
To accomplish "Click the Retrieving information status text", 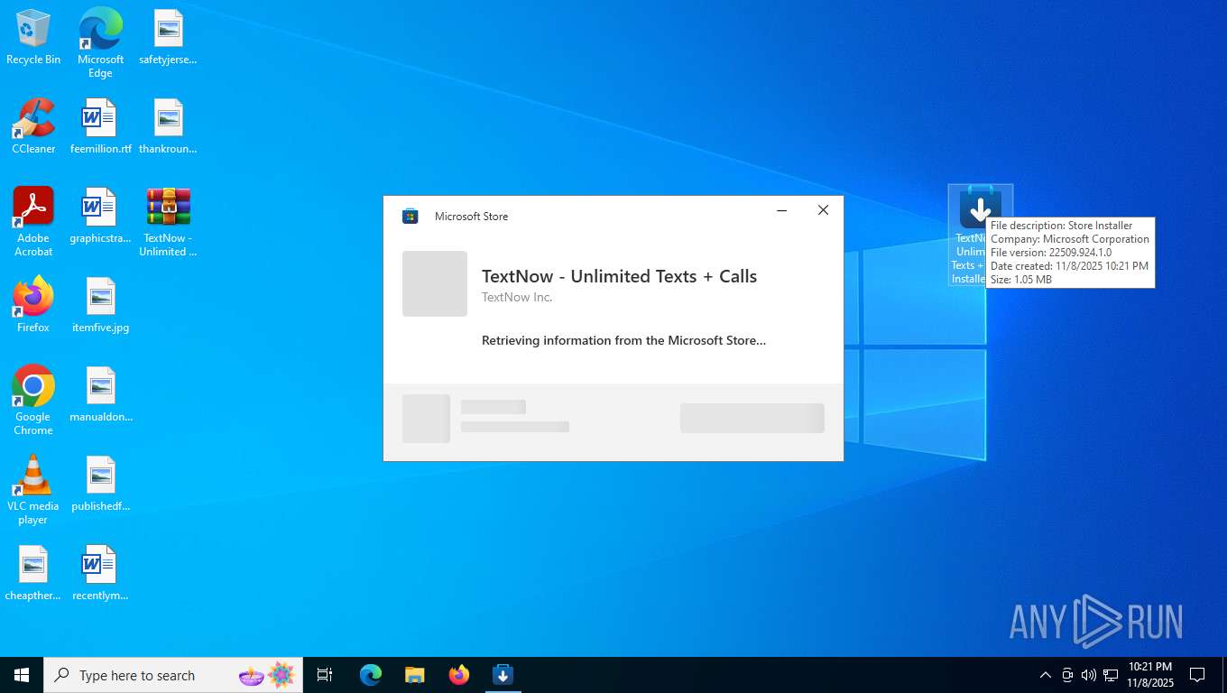I will [623, 341].
